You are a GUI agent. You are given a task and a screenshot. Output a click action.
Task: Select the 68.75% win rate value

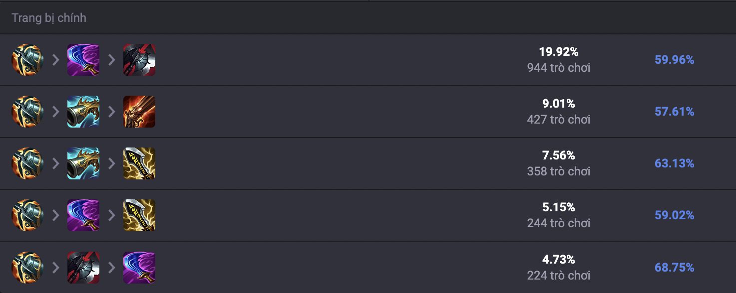[x=674, y=268]
